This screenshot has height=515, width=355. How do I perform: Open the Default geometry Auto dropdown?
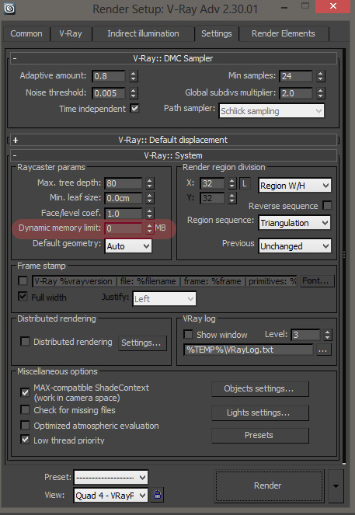[128, 246]
